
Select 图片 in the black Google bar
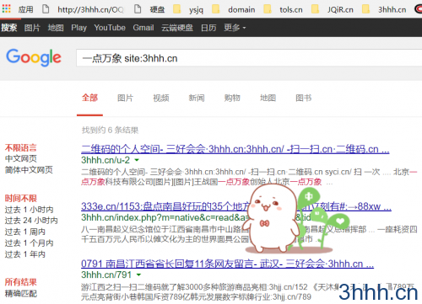point(32,28)
